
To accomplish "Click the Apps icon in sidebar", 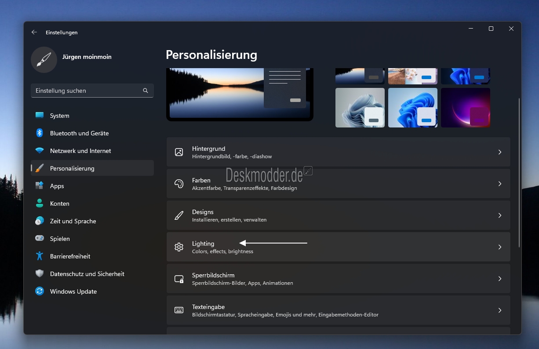I will click(x=40, y=186).
